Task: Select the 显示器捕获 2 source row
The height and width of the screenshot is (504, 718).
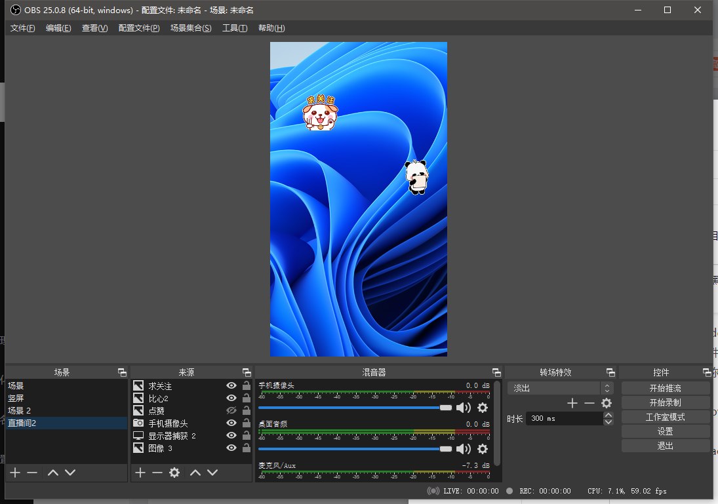Action: [x=191, y=435]
